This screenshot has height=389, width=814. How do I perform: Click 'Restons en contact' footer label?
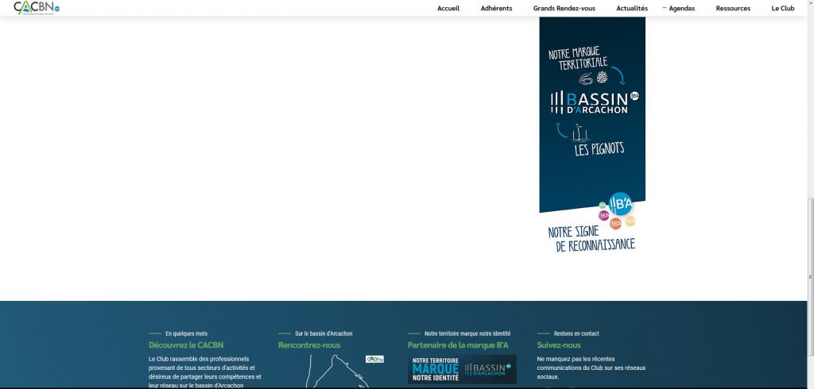[x=576, y=333]
